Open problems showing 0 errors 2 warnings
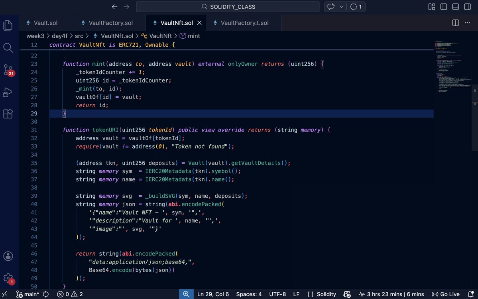This screenshot has width=478, height=299. tap(70, 294)
